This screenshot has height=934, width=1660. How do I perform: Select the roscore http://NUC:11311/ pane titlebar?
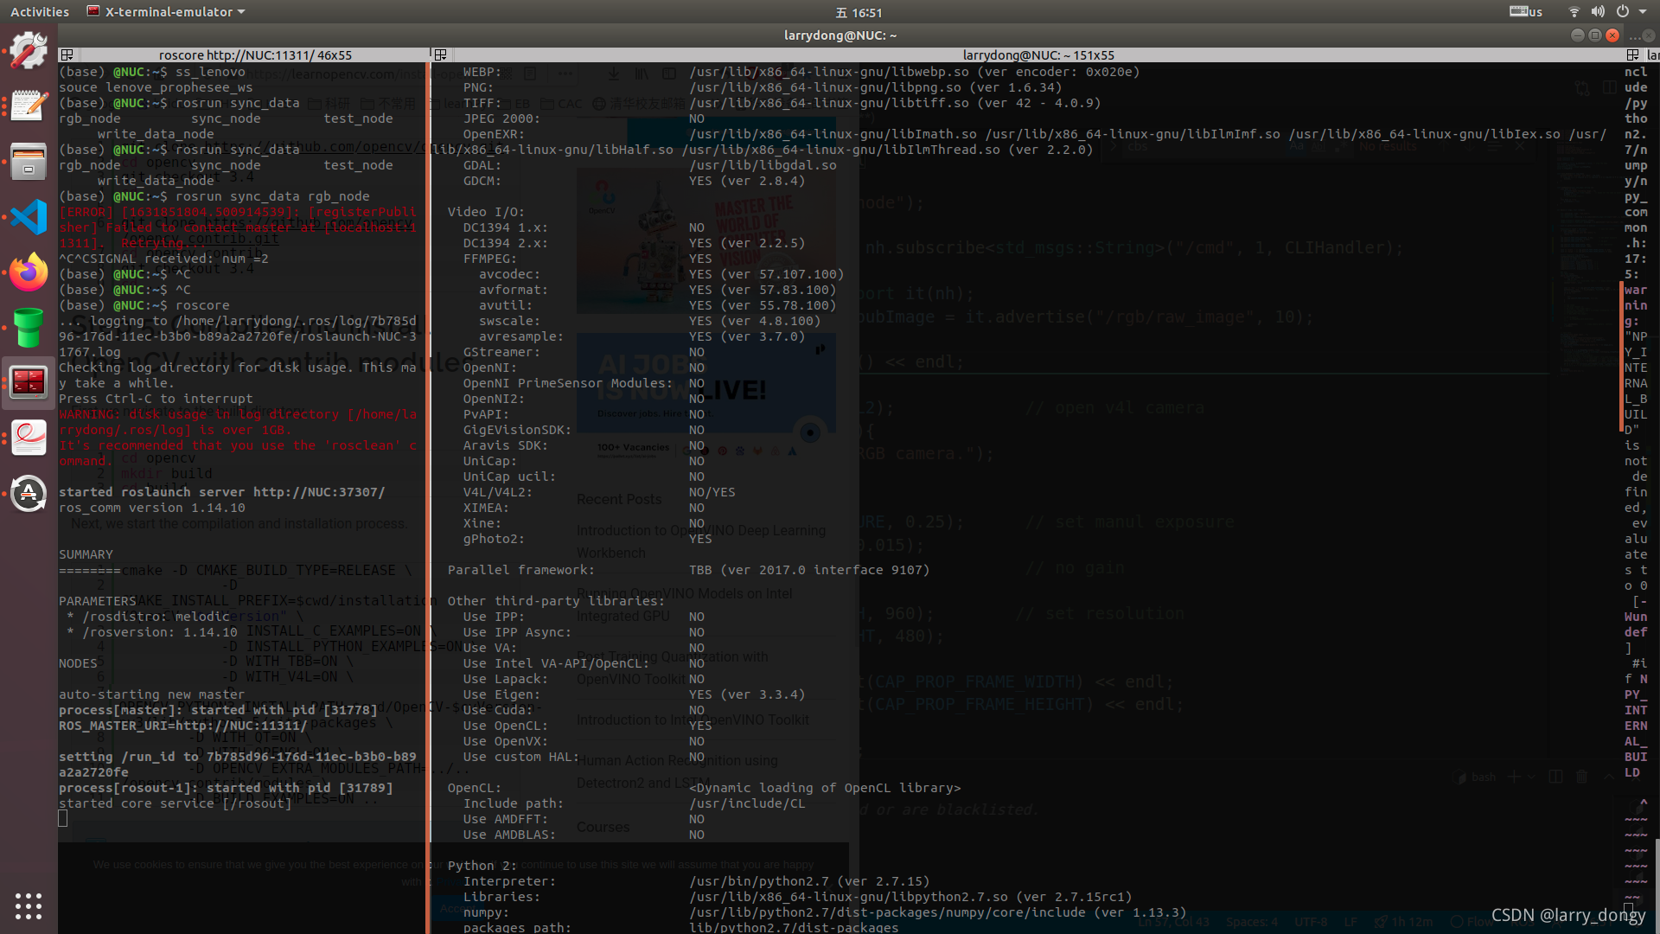[x=254, y=54]
